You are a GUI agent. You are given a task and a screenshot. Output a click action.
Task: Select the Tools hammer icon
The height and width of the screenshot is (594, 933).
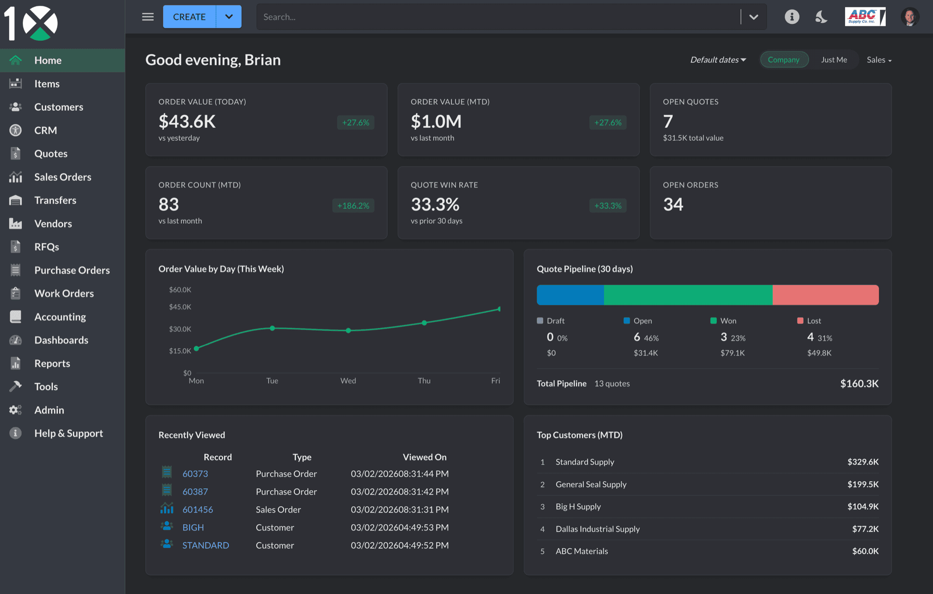click(16, 387)
